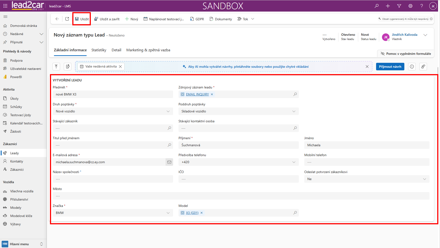The height and width of the screenshot is (248, 440).
Task: Click the Přijmout návrh button
Action: (390, 67)
